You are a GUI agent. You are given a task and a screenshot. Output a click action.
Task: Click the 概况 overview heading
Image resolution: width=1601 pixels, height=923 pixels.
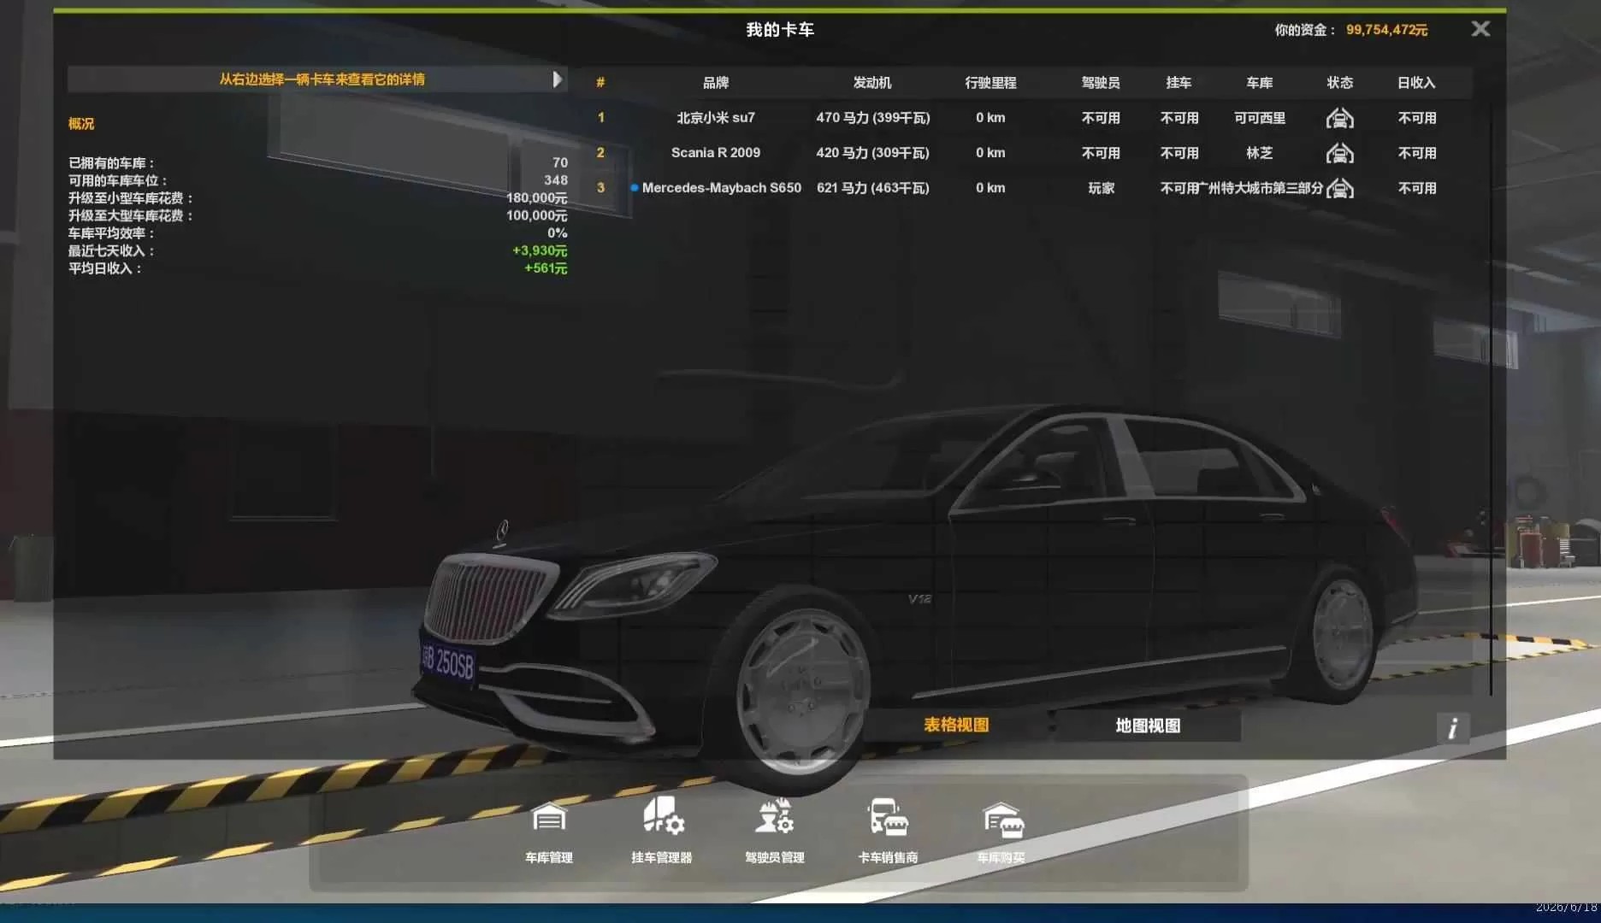(x=81, y=124)
